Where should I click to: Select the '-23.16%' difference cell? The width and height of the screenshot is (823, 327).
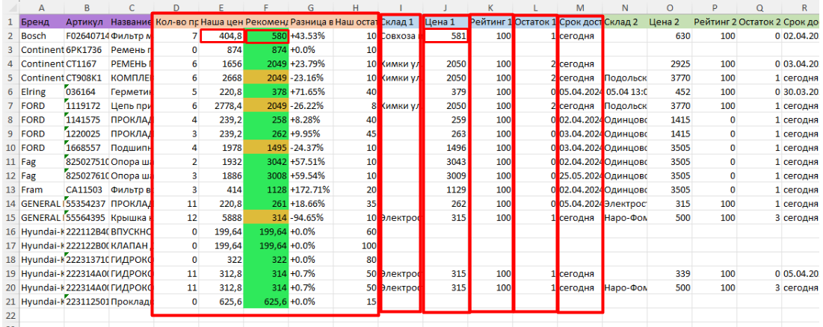[311, 78]
